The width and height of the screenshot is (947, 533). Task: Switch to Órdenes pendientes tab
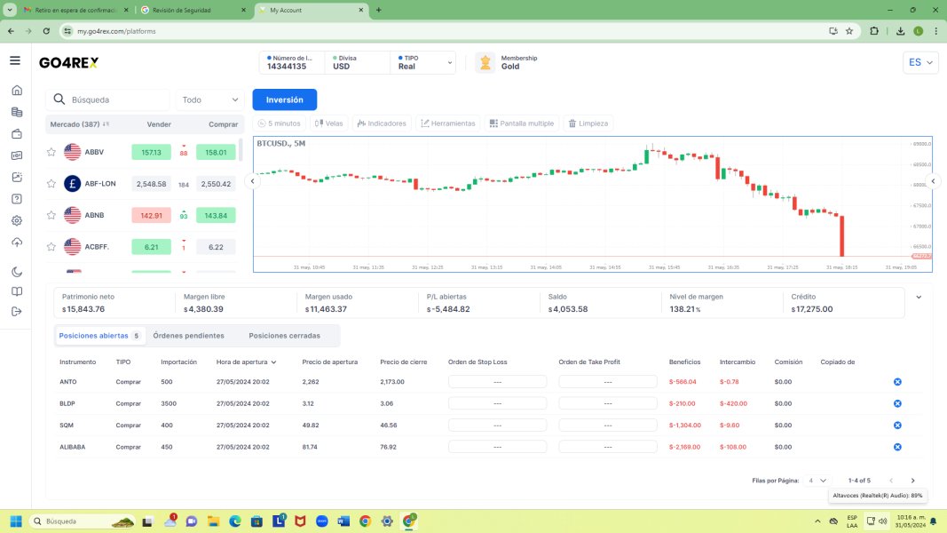pyautogui.click(x=188, y=336)
